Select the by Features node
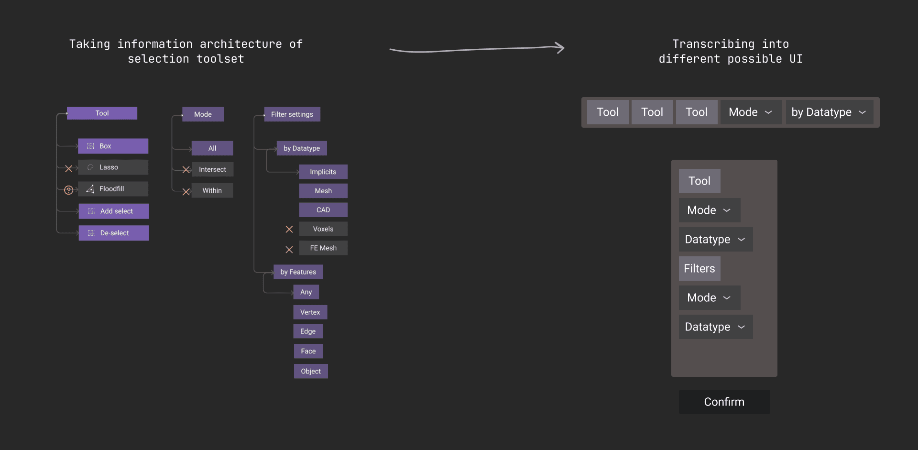 (298, 272)
